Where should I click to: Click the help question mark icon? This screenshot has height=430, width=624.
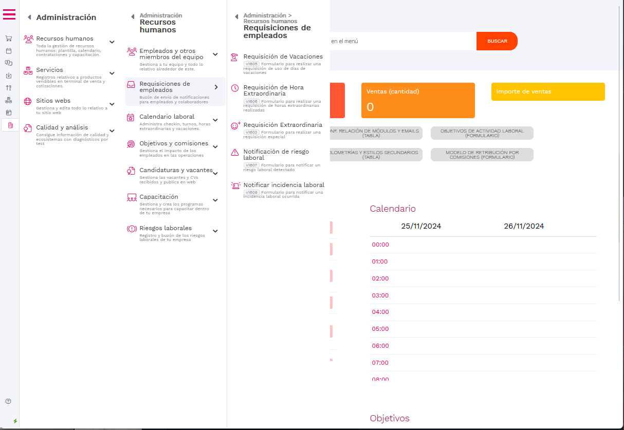coord(8,401)
